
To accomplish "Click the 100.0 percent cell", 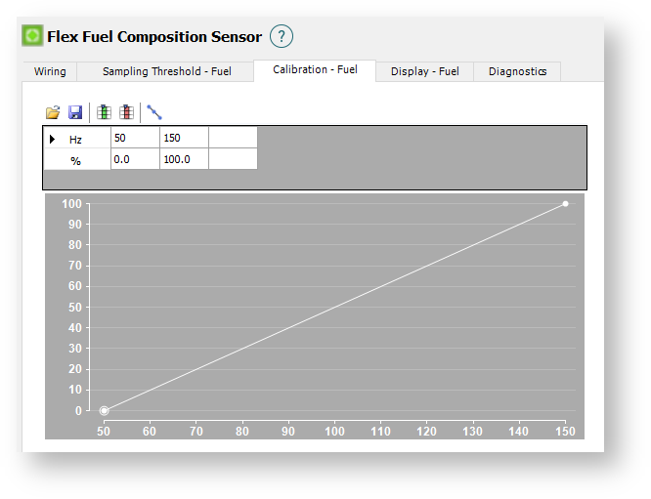I will point(184,159).
